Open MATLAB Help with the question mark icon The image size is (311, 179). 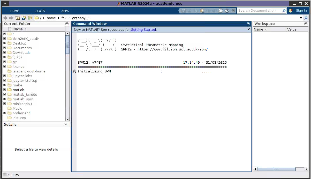click(227, 11)
